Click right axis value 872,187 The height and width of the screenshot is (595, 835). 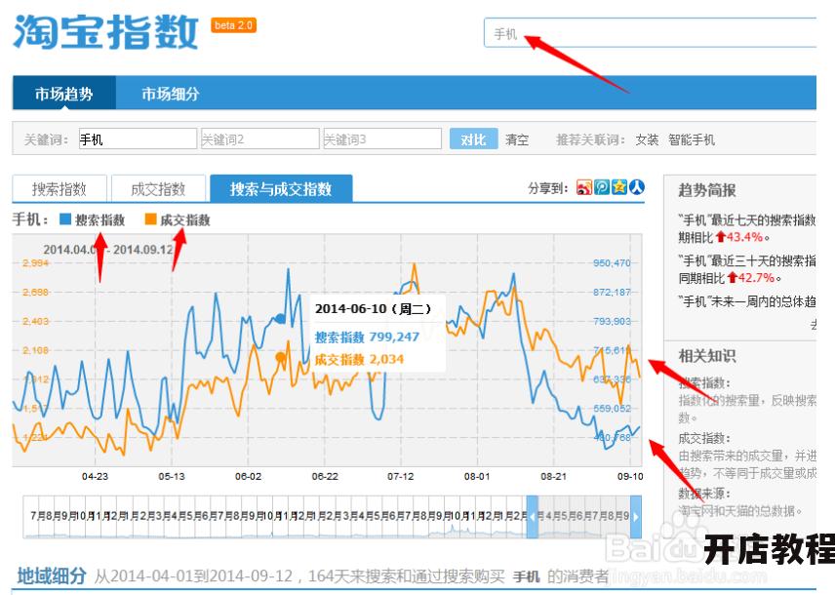click(x=612, y=293)
